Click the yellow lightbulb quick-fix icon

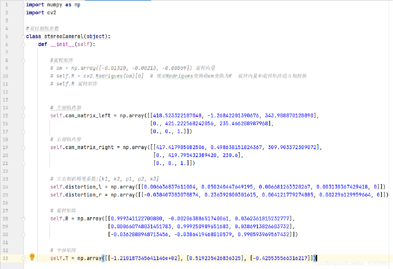(x=32, y=257)
